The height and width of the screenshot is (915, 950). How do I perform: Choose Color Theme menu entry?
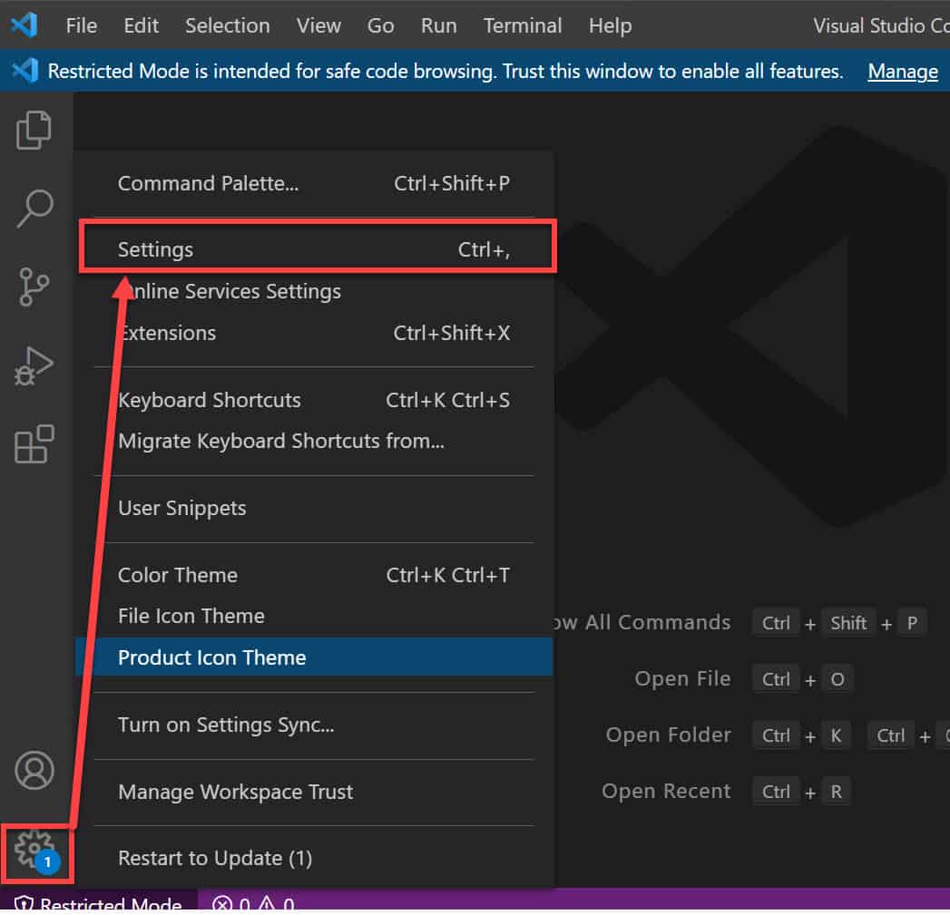pos(314,575)
